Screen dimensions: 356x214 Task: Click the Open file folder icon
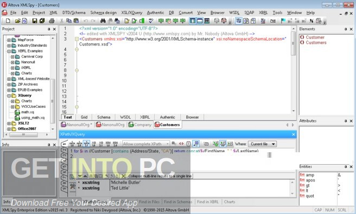pyautogui.click(x=17, y=21)
